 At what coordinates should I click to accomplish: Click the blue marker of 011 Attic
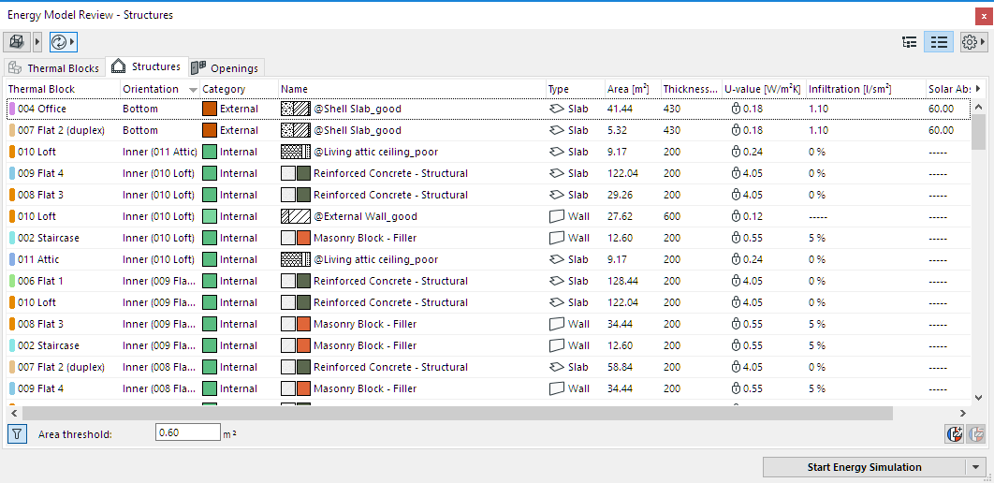12,260
